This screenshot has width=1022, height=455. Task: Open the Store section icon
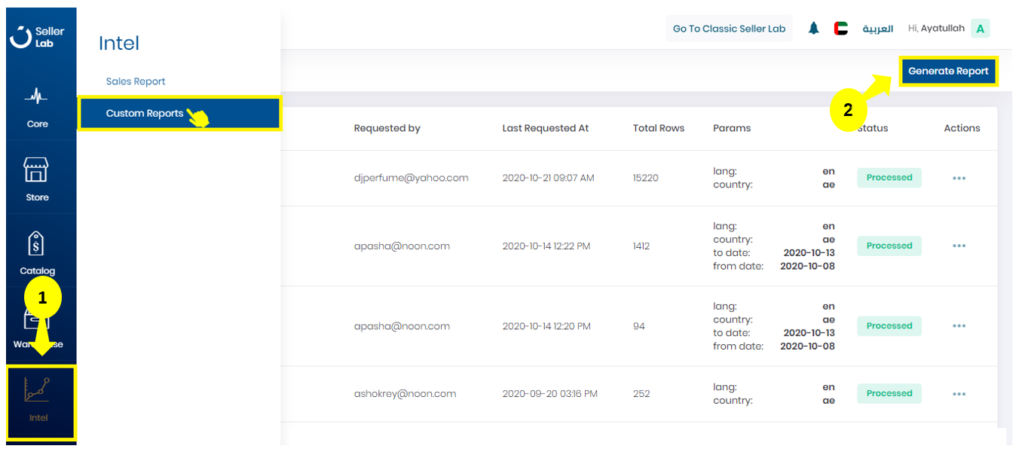[37, 170]
